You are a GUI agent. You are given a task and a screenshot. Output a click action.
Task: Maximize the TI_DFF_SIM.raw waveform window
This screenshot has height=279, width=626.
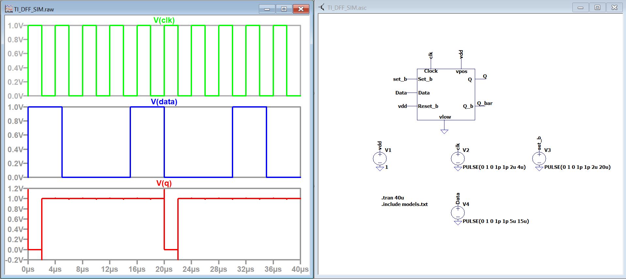(x=284, y=9)
